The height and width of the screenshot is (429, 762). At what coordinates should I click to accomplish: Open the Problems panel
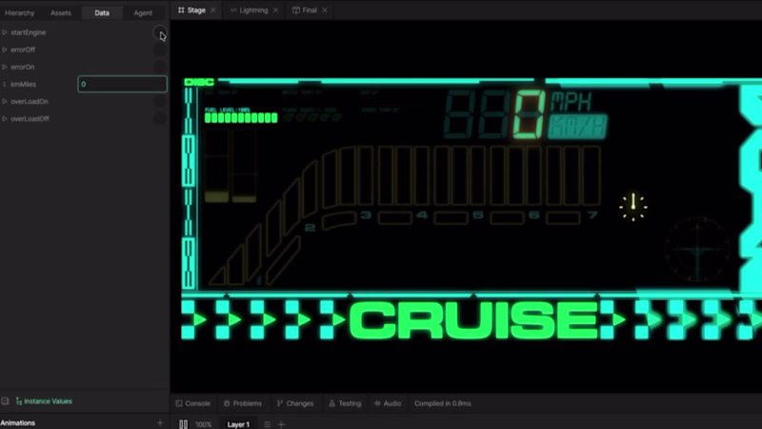[243, 403]
